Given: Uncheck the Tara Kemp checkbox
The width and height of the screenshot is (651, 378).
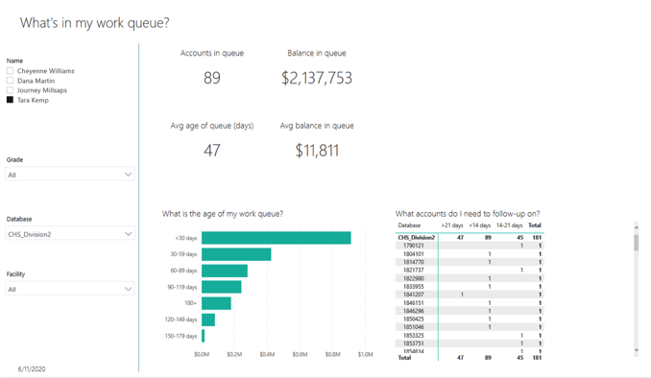Looking at the screenshot, I should (10, 100).
